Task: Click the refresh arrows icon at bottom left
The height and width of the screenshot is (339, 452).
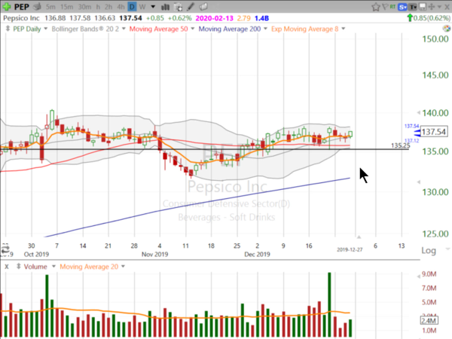Action: tap(5, 248)
